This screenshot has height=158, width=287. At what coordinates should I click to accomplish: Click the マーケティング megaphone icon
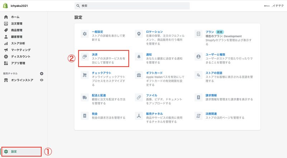coord(6,50)
